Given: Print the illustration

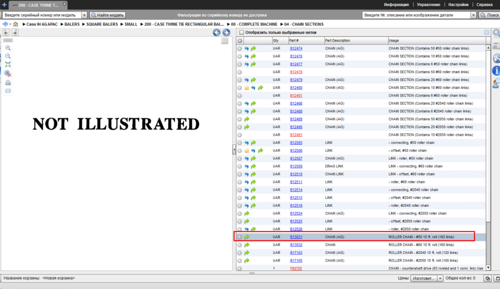Looking at the screenshot, I should point(8,83).
